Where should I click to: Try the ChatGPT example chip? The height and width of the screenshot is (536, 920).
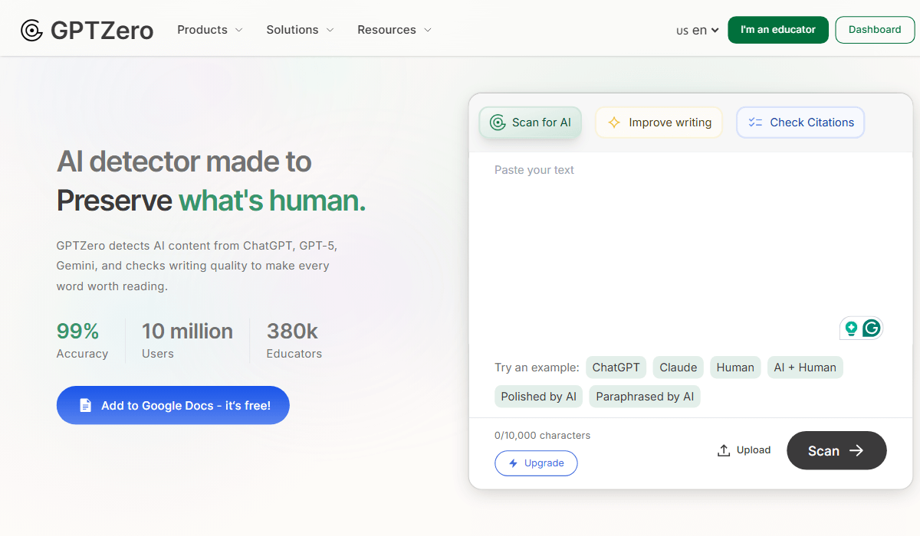pyautogui.click(x=616, y=368)
